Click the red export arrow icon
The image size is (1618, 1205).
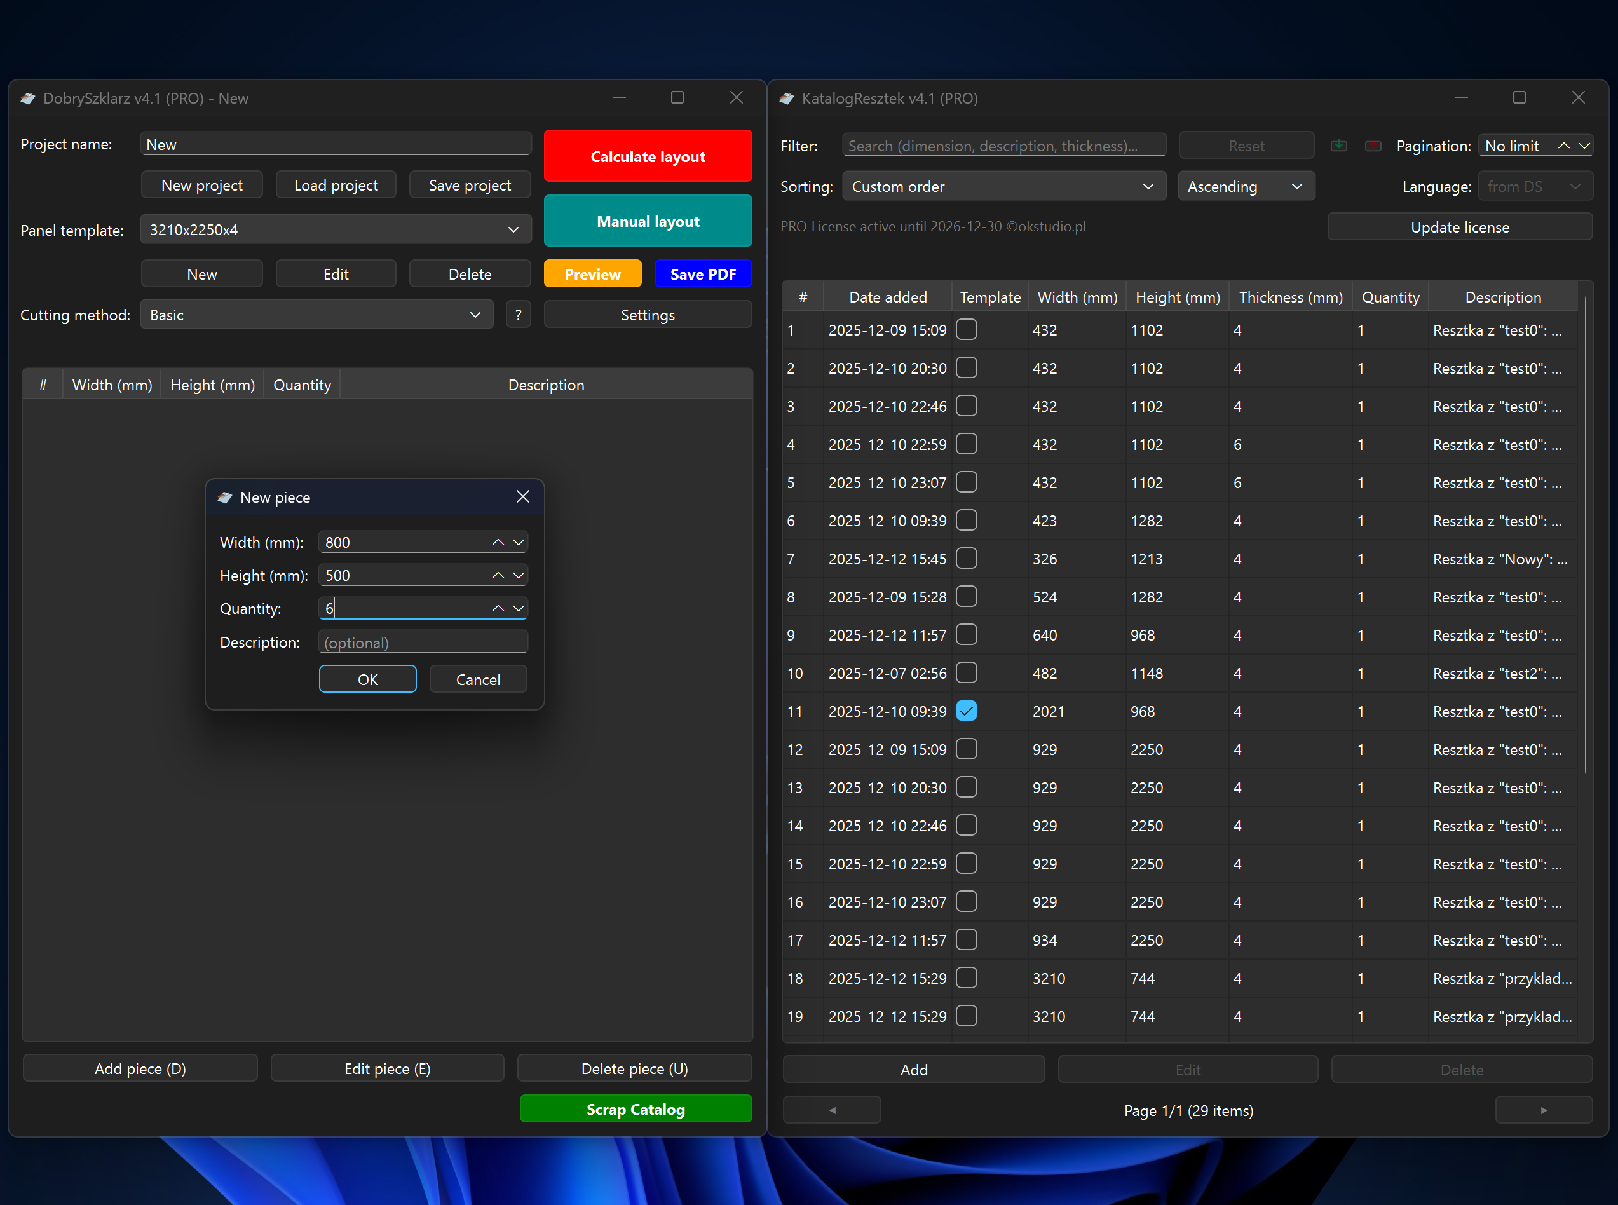[x=1373, y=146]
